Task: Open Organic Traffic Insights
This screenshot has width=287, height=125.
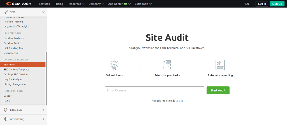Action: click(17, 27)
